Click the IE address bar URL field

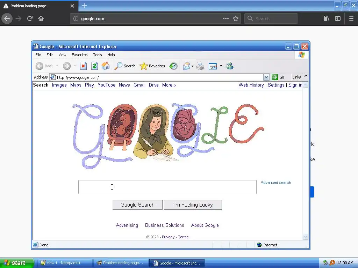click(x=156, y=77)
